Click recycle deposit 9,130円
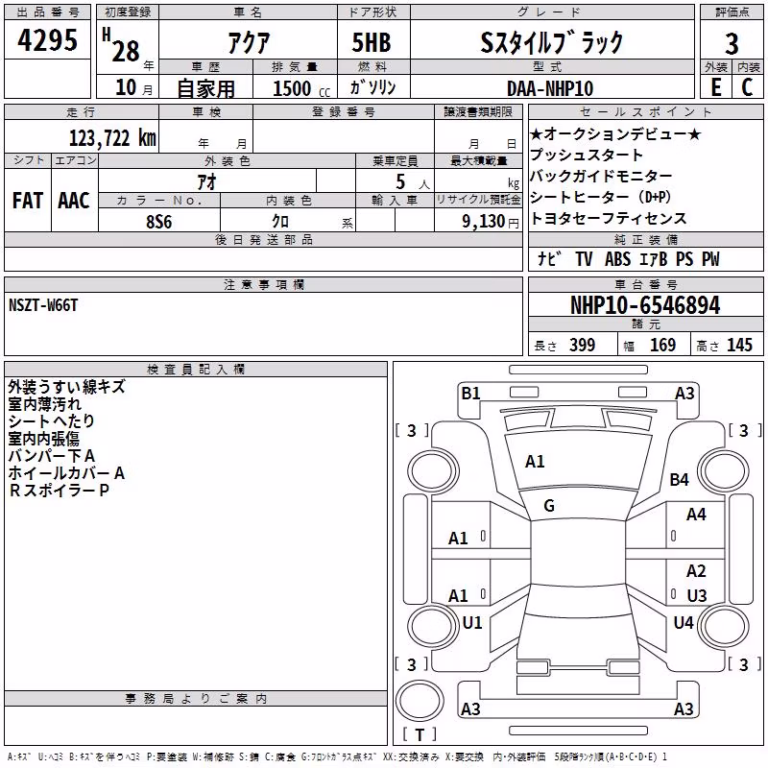768x768 pixels. (x=491, y=222)
